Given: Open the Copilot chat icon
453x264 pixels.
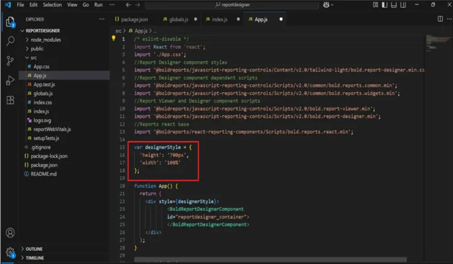Looking at the screenshot, I should click(x=326, y=5).
